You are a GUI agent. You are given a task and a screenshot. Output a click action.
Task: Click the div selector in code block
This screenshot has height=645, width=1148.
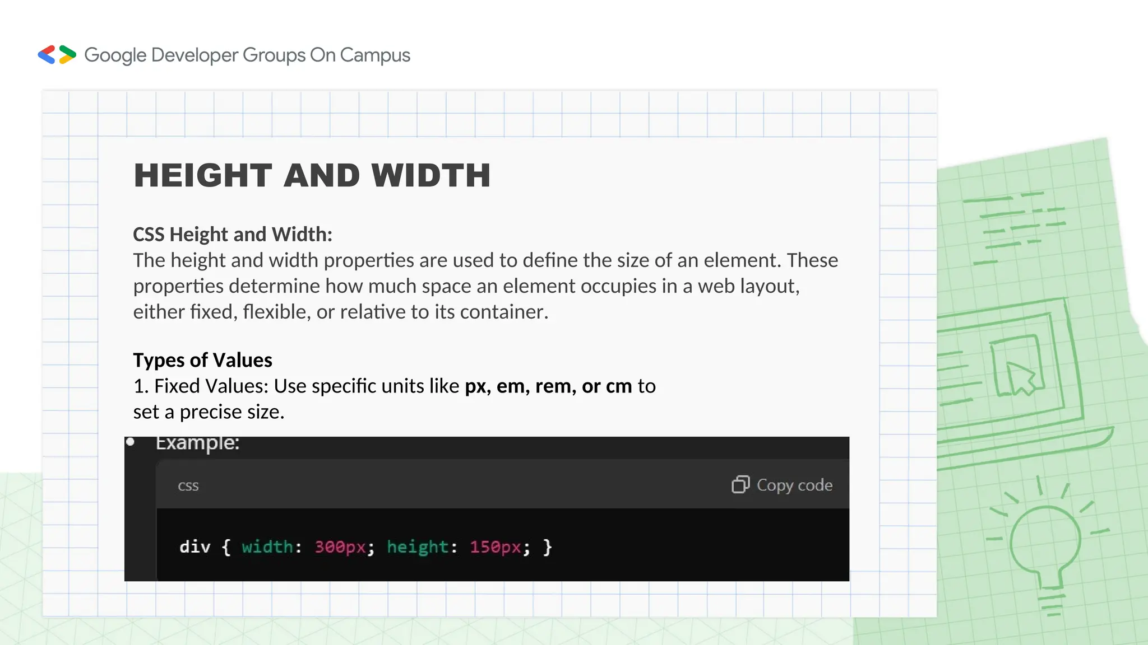tap(195, 546)
